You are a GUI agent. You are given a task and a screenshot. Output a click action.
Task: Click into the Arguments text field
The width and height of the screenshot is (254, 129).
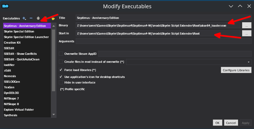(x=163, y=41)
